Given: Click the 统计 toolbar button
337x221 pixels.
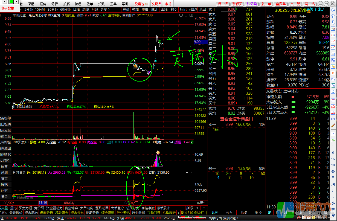Looking at the screenshot, I should (x=155, y=9).
